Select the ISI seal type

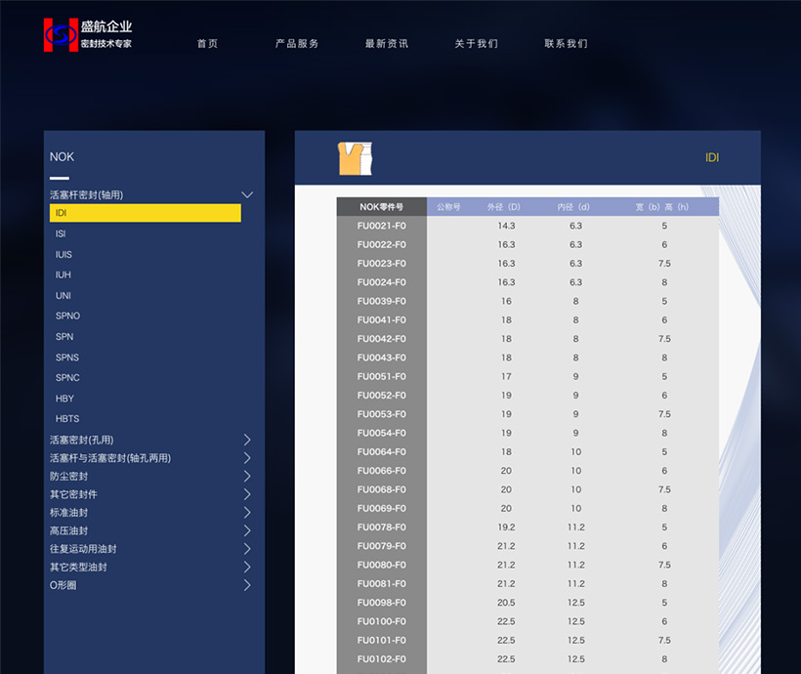tap(62, 234)
